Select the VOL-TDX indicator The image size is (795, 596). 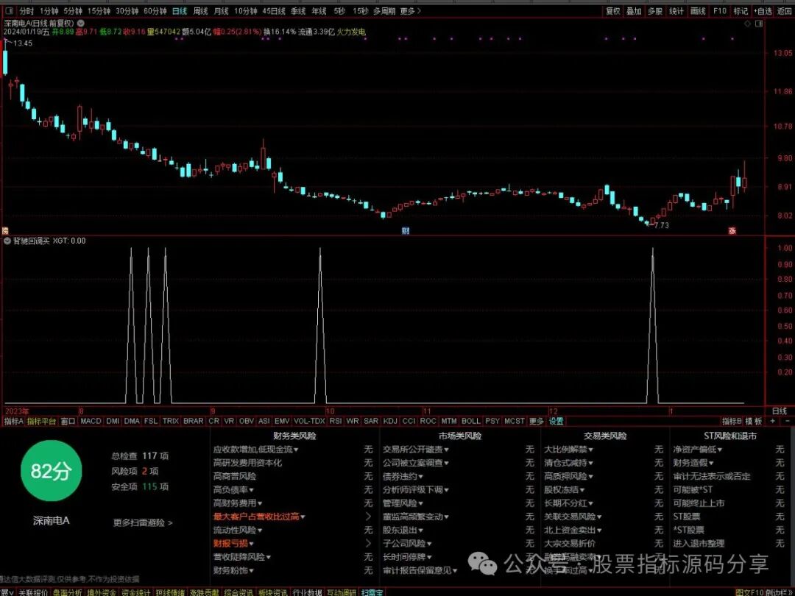pos(309,421)
